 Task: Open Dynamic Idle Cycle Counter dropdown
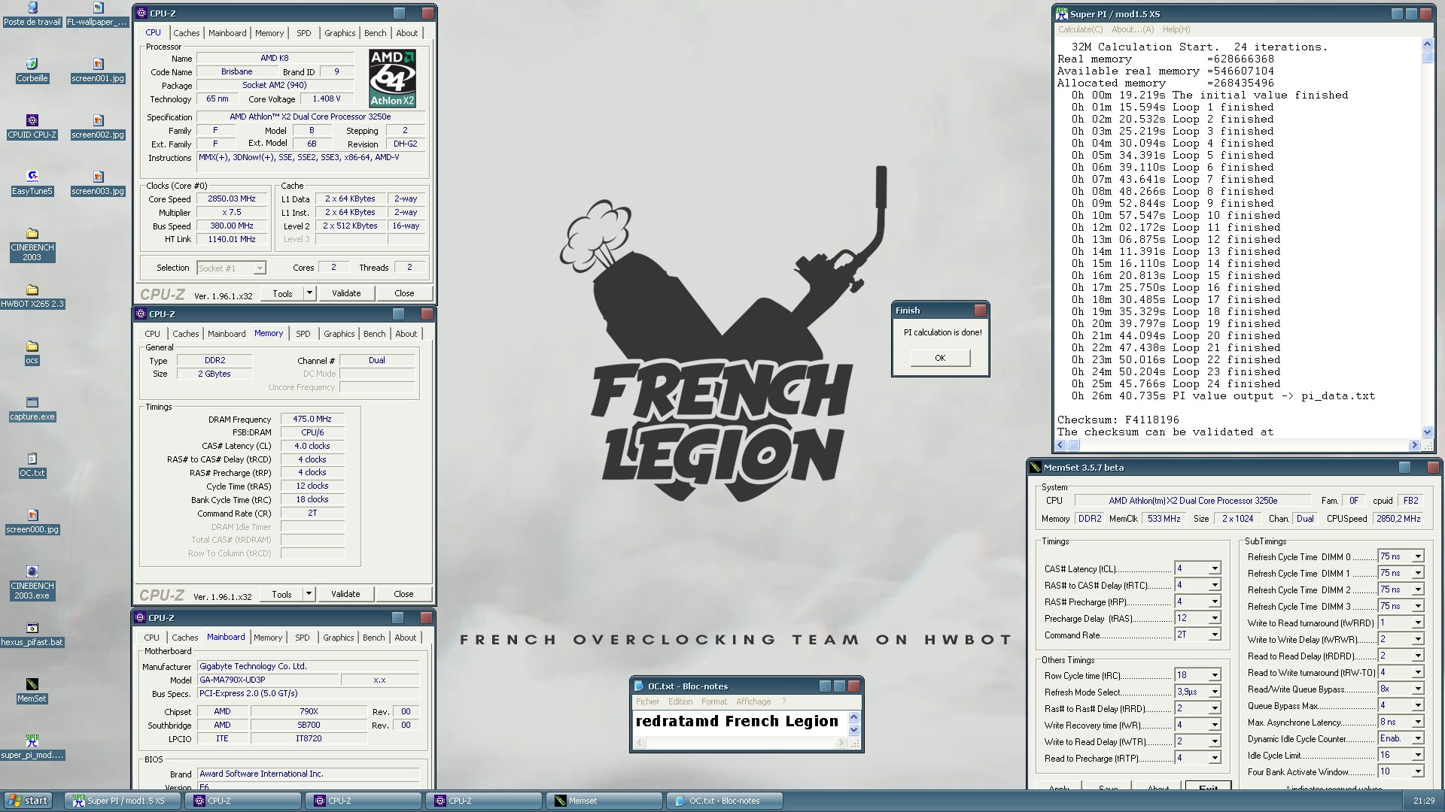tap(1417, 738)
